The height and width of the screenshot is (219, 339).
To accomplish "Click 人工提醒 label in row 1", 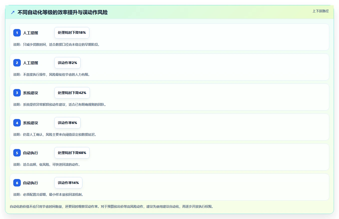I will [31, 33].
